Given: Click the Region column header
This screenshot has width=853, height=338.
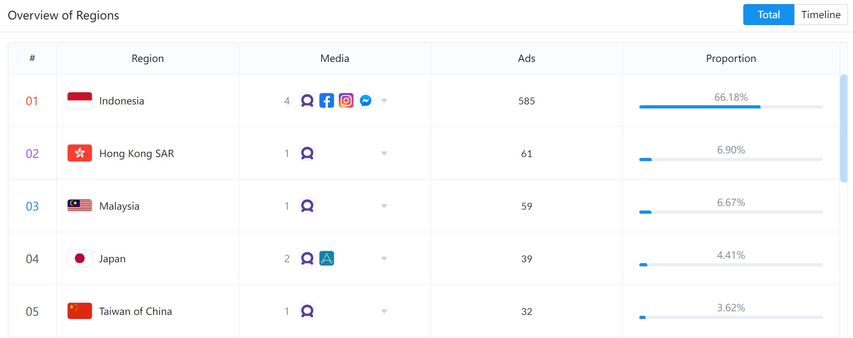Looking at the screenshot, I should pos(148,58).
